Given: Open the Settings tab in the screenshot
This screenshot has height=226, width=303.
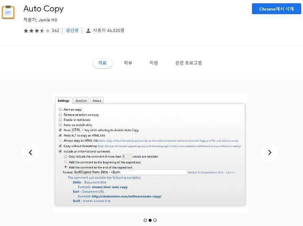Looking at the screenshot, I should (64, 101).
